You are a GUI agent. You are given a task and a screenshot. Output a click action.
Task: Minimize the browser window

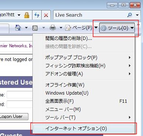click(112, 5)
